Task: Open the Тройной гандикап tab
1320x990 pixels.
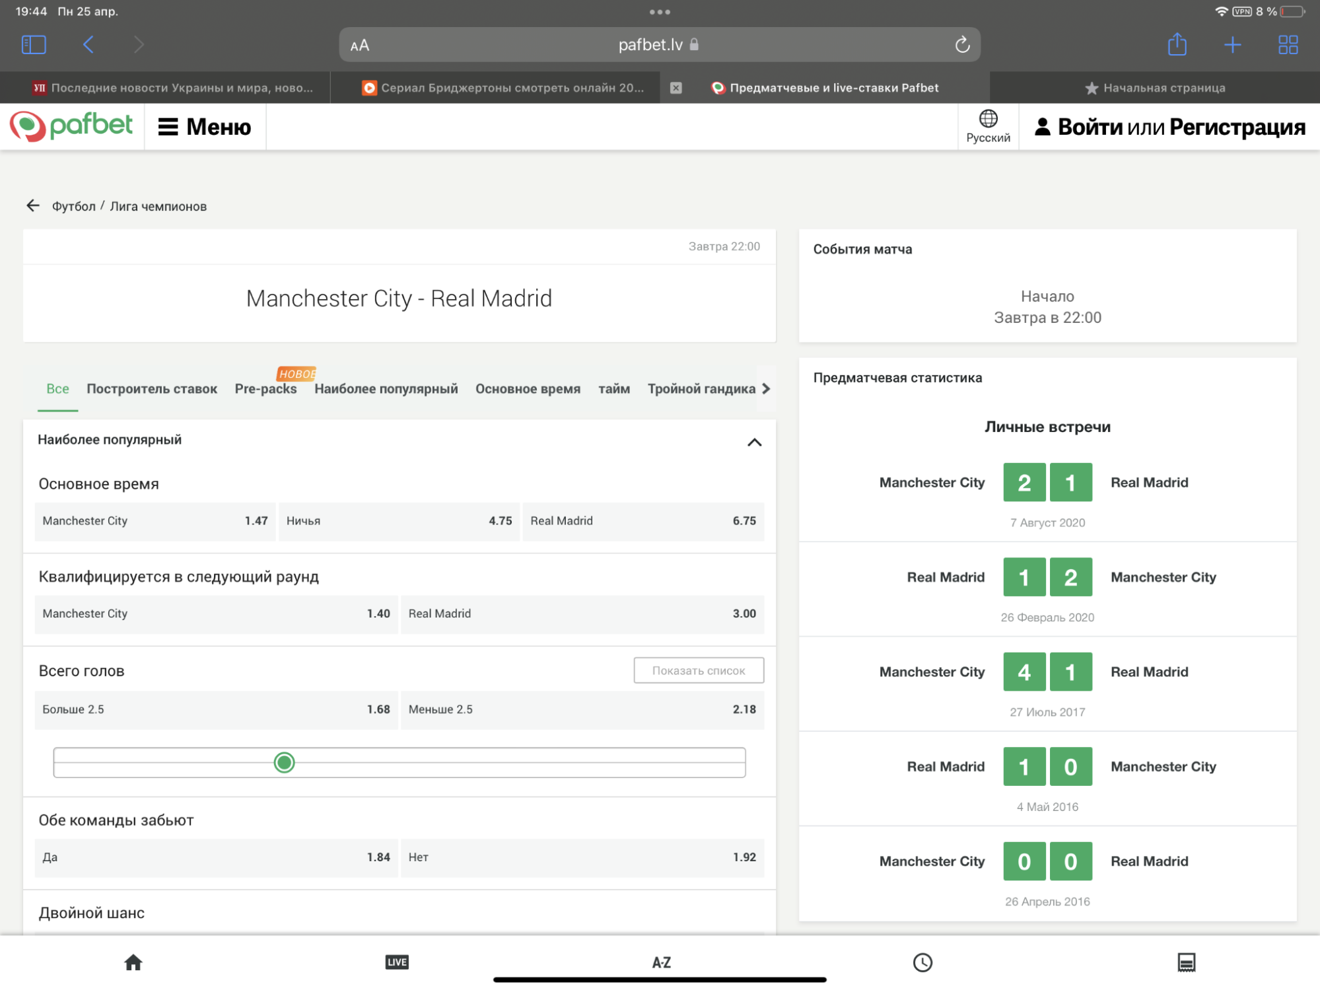Action: click(x=701, y=389)
